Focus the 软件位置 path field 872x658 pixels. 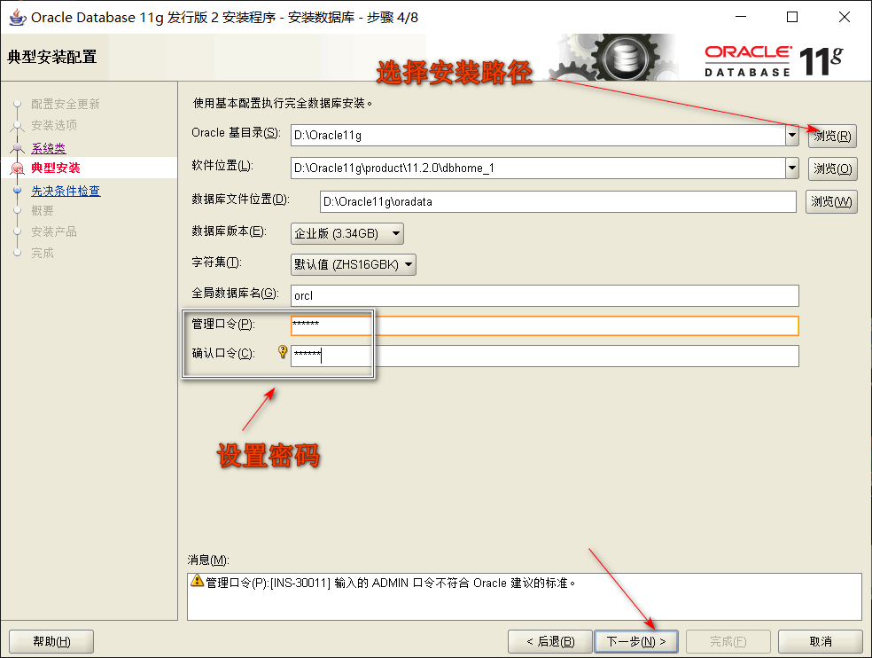click(538, 168)
